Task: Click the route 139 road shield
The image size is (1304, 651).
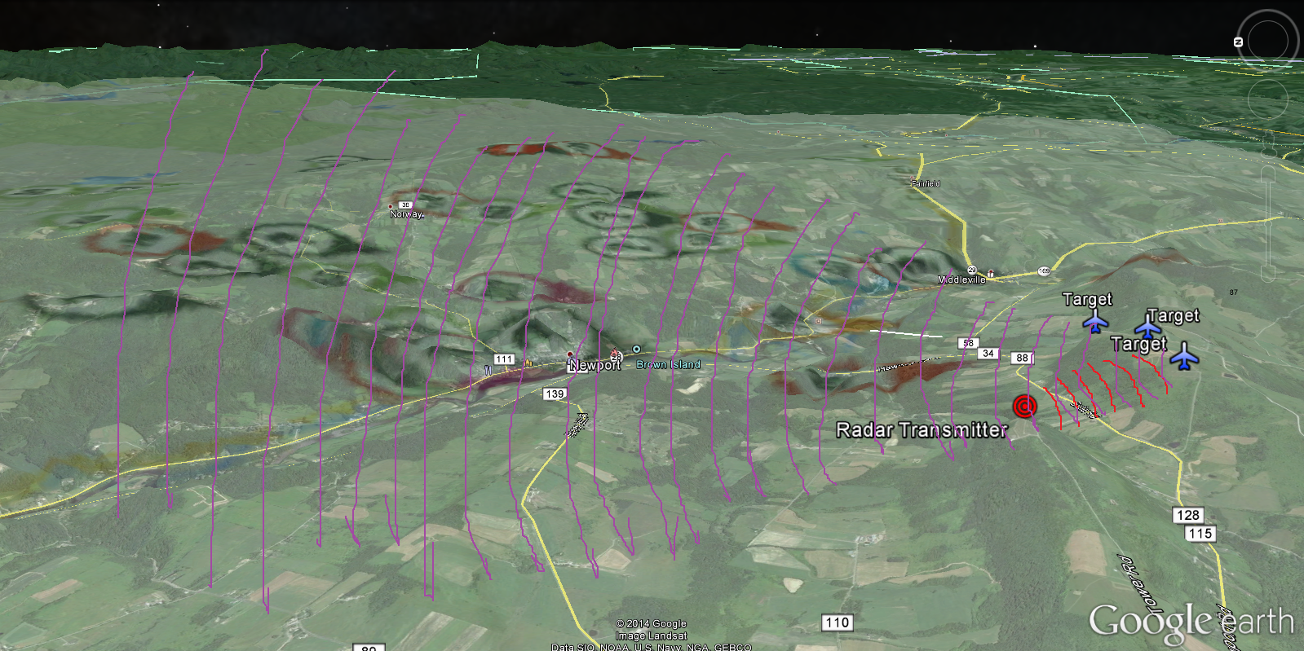Action: click(x=555, y=394)
